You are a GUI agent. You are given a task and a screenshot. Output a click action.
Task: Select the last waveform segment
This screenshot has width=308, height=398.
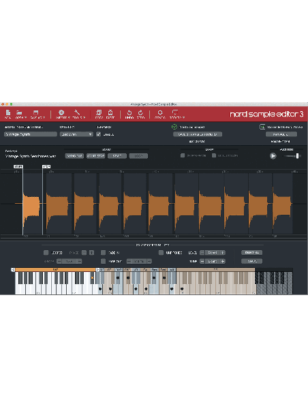pos(282,204)
